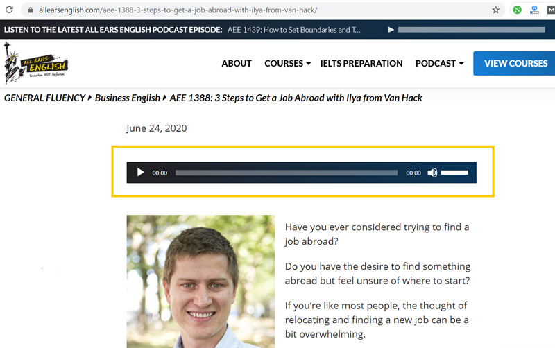Viewport: 555px width, 348px height.
Task: Go to General Fluency breadcrumb
Action: coord(44,98)
